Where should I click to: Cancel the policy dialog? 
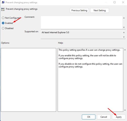click(x=104, y=117)
